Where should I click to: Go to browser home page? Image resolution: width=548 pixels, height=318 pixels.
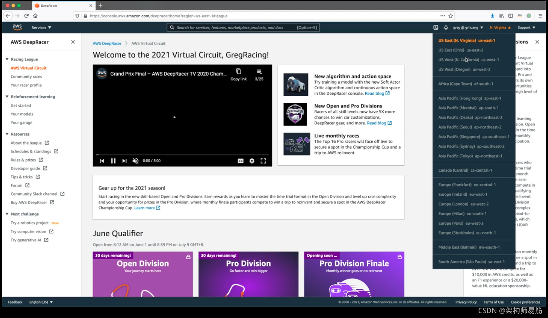point(35,16)
